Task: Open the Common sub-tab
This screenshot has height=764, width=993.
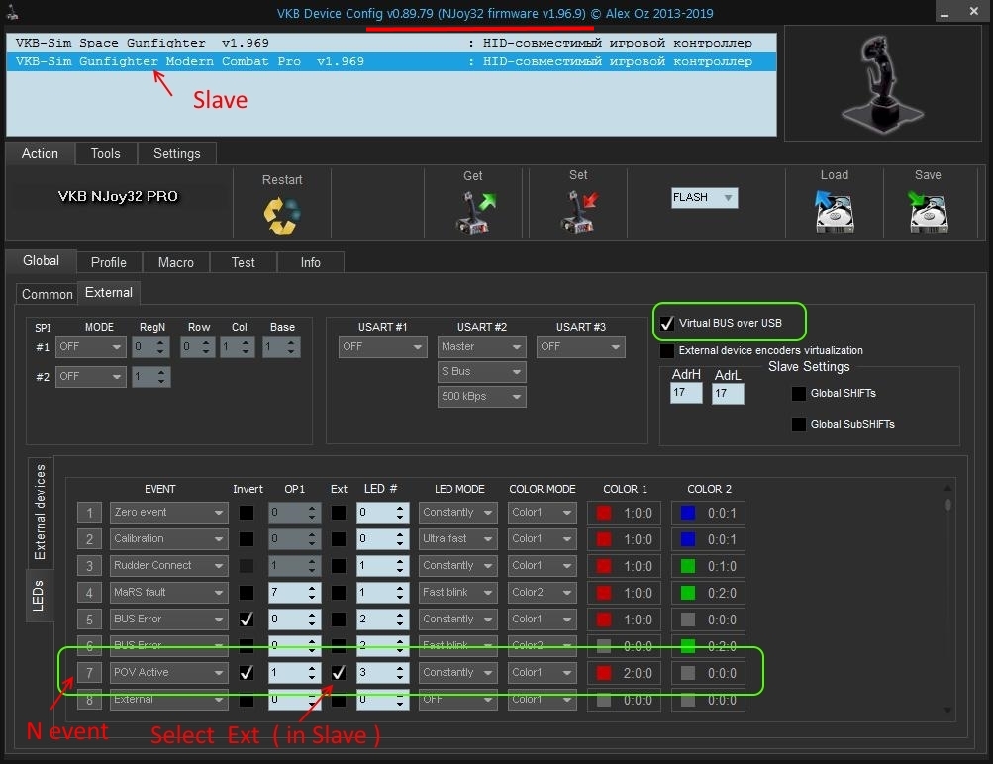Action: coord(47,294)
